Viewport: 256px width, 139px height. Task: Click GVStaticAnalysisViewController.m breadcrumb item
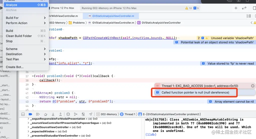click(111, 23)
